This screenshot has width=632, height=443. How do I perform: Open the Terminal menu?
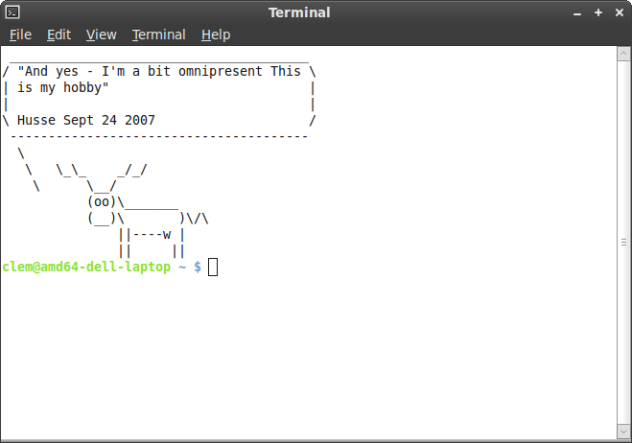pyautogui.click(x=159, y=35)
